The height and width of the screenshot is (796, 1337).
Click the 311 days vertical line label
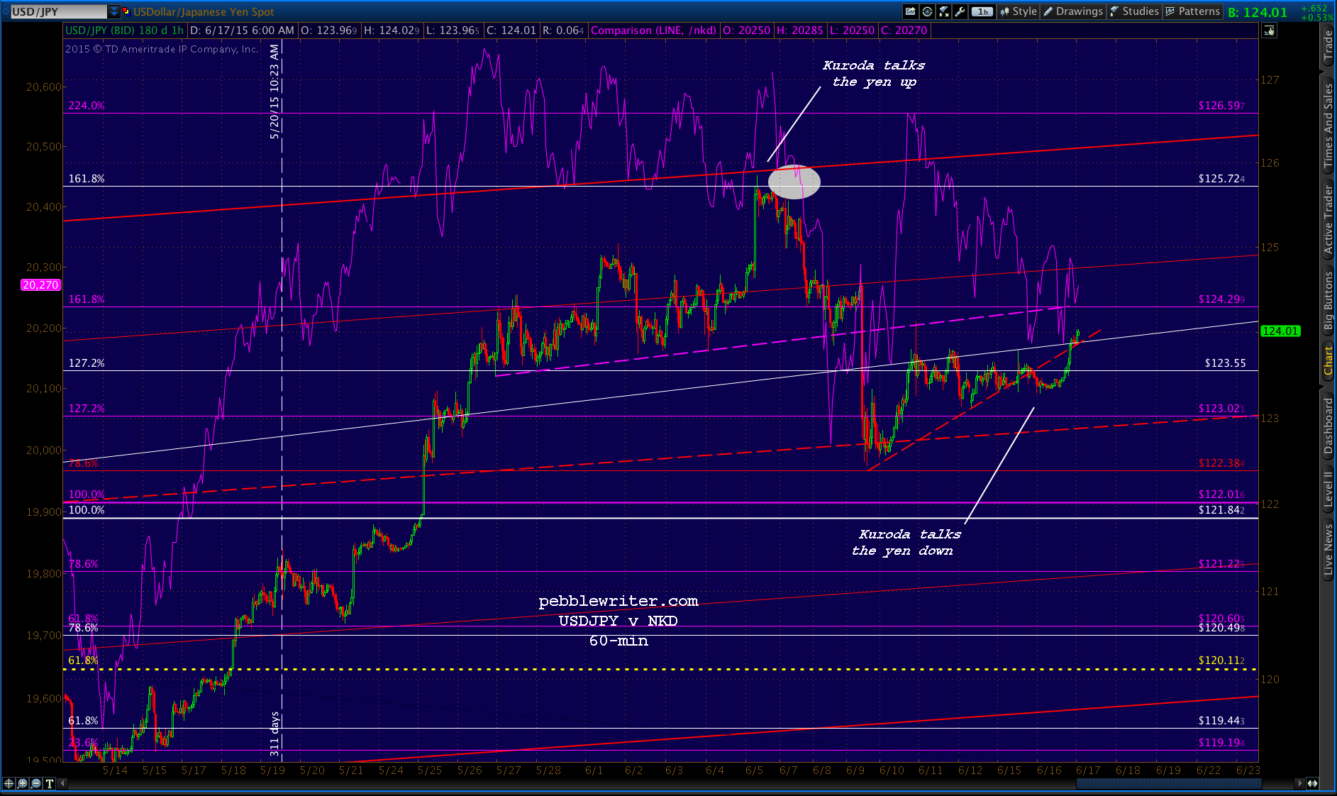pos(274,734)
